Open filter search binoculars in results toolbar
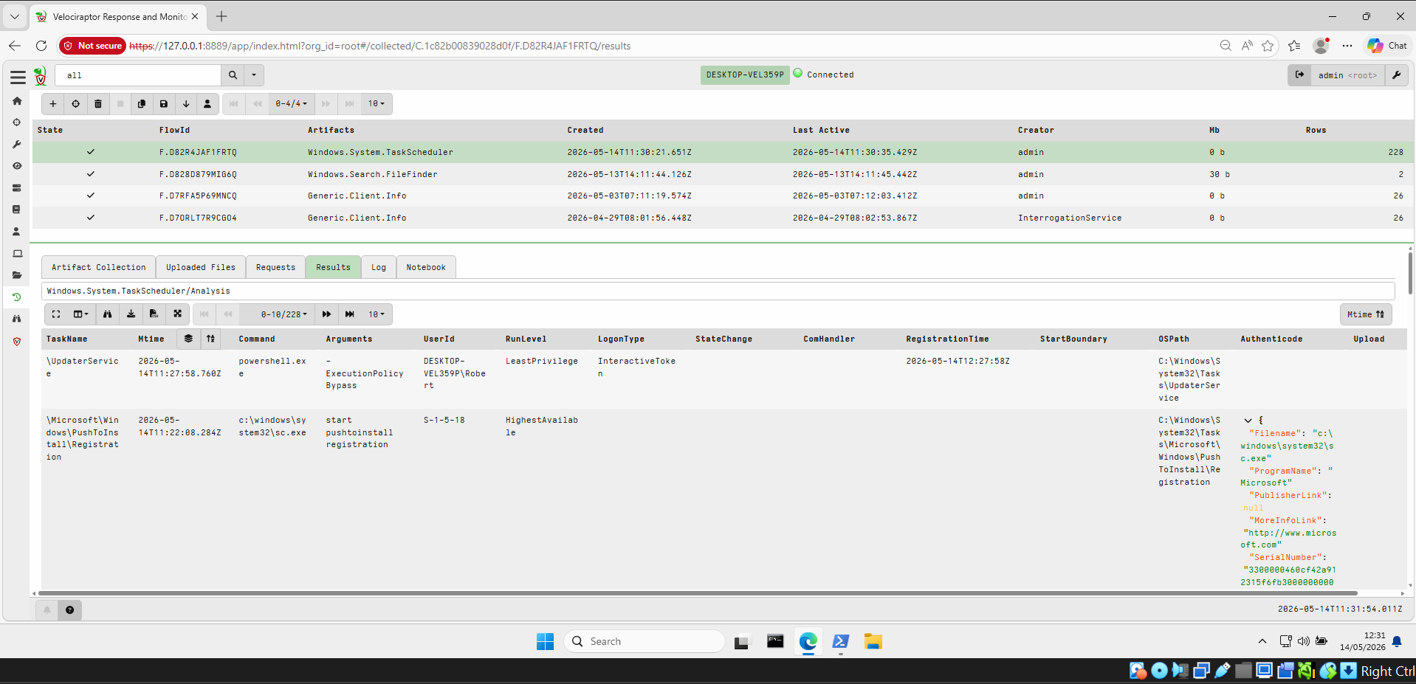The image size is (1416, 684). pyautogui.click(x=108, y=314)
